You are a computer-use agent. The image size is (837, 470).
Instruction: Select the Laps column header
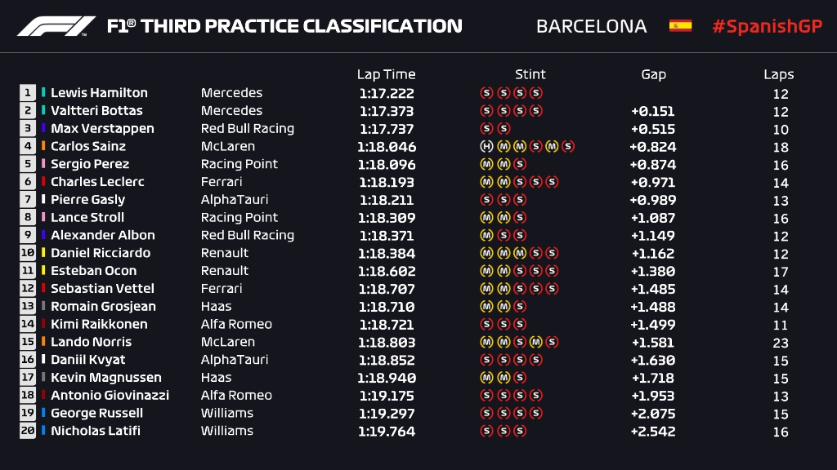[779, 74]
